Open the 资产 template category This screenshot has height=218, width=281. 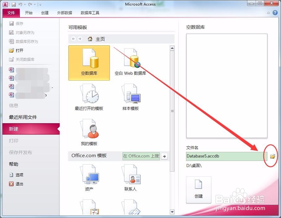[x=89, y=178]
